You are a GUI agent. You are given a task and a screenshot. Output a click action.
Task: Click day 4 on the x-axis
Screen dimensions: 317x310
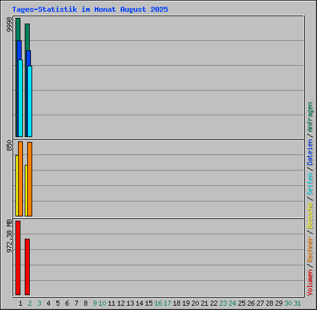click(48, 303)
